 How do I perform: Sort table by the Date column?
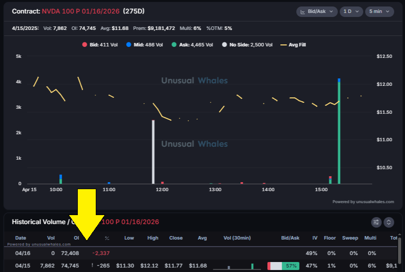20,238
